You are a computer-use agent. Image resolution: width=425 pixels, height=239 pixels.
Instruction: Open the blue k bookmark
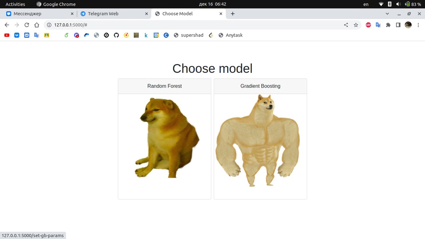coord(146,35)
